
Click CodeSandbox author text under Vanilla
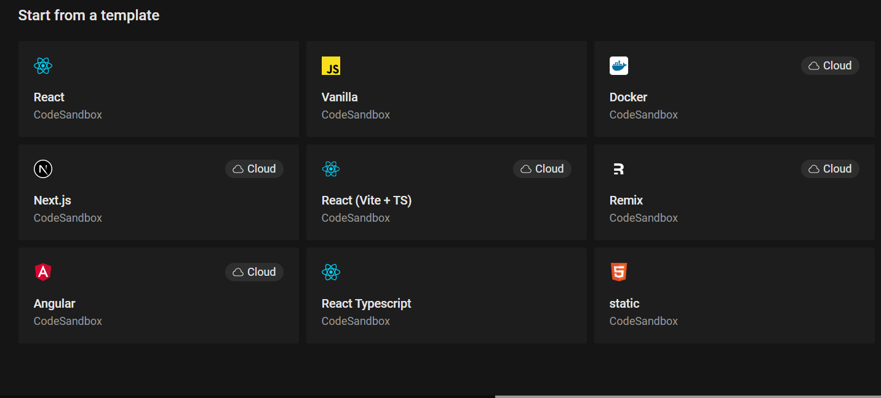(356, 115)
